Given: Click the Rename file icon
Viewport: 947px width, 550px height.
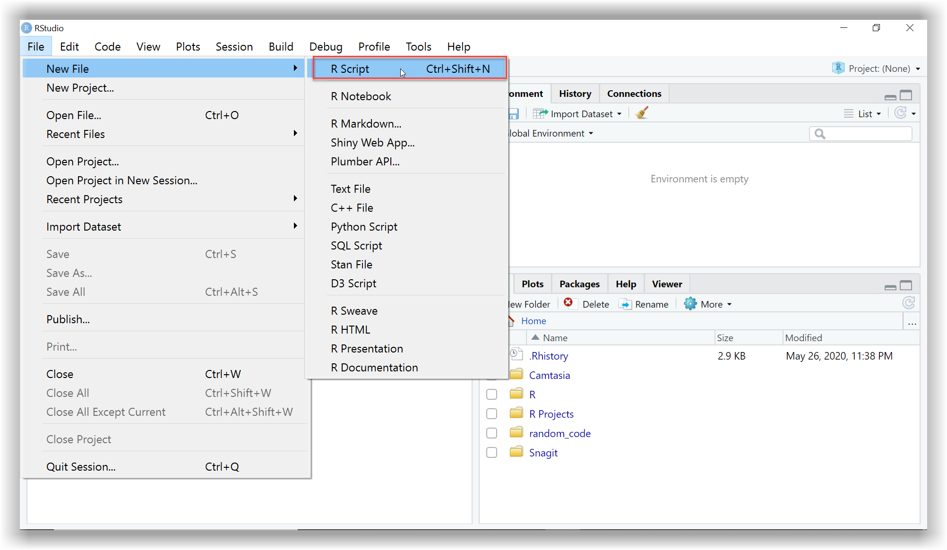Looking at the screenshot, I should (x=625, y=304).
